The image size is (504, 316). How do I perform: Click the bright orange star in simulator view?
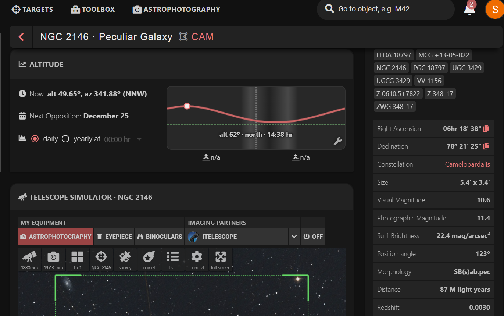pos(298,279)
